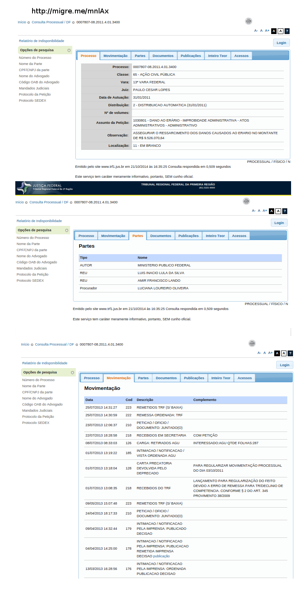Open the ? help icon above Processo details
306x607 pixels.
click(x=287, y=31)
